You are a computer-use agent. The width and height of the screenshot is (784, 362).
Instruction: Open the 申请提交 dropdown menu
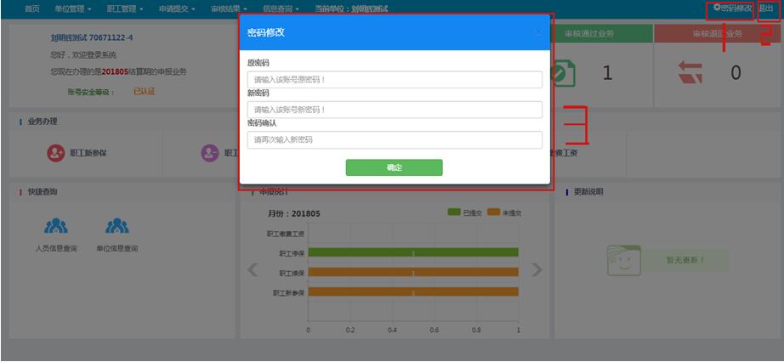(177, 8)
